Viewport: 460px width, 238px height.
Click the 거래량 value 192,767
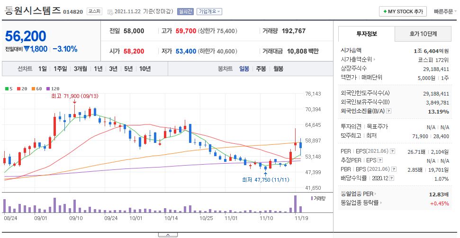(294, 31)
